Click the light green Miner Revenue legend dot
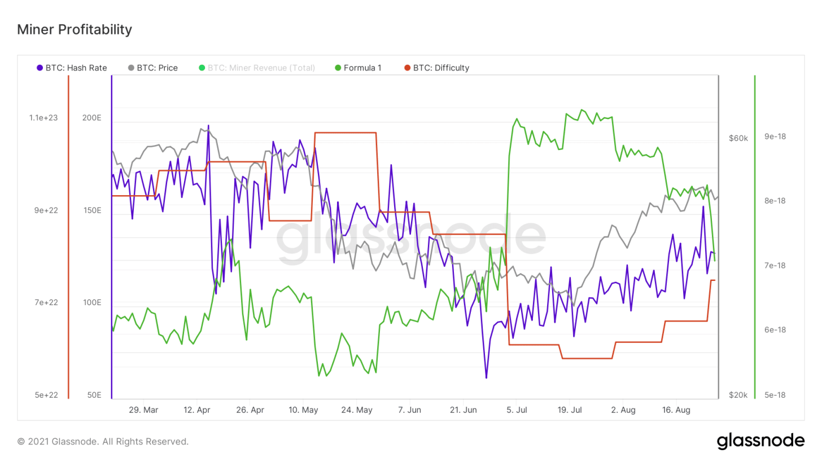This screenshot has width=822, height=462. [x=202, y=68]
